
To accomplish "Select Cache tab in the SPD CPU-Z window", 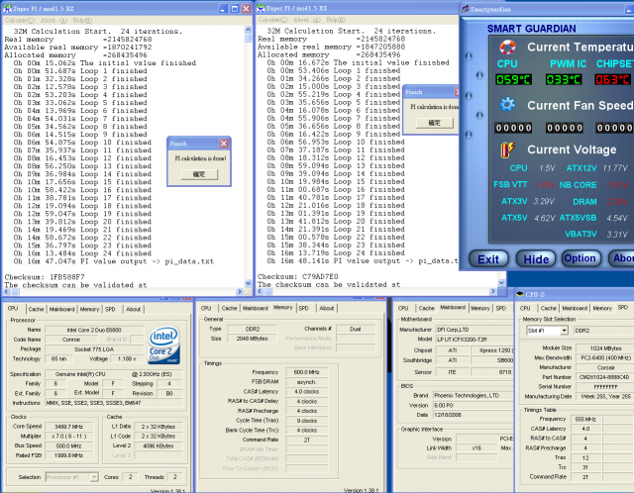I will point(548,308).
